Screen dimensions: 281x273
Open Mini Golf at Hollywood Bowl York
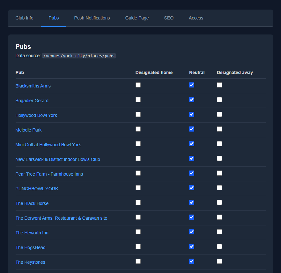coord(48,145)
